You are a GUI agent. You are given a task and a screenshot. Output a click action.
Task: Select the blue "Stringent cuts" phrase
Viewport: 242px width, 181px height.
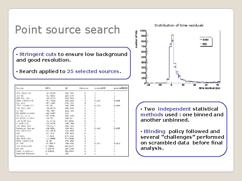[38, 54]
